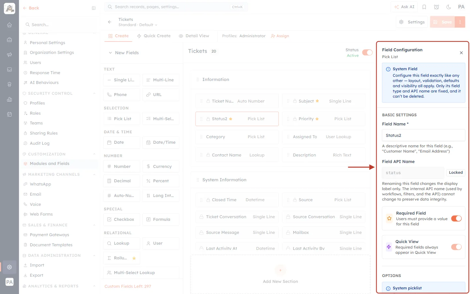Click the sidebar collapse icon beside Back
Viewport: 470px width, 294px height.
[94, 8]
